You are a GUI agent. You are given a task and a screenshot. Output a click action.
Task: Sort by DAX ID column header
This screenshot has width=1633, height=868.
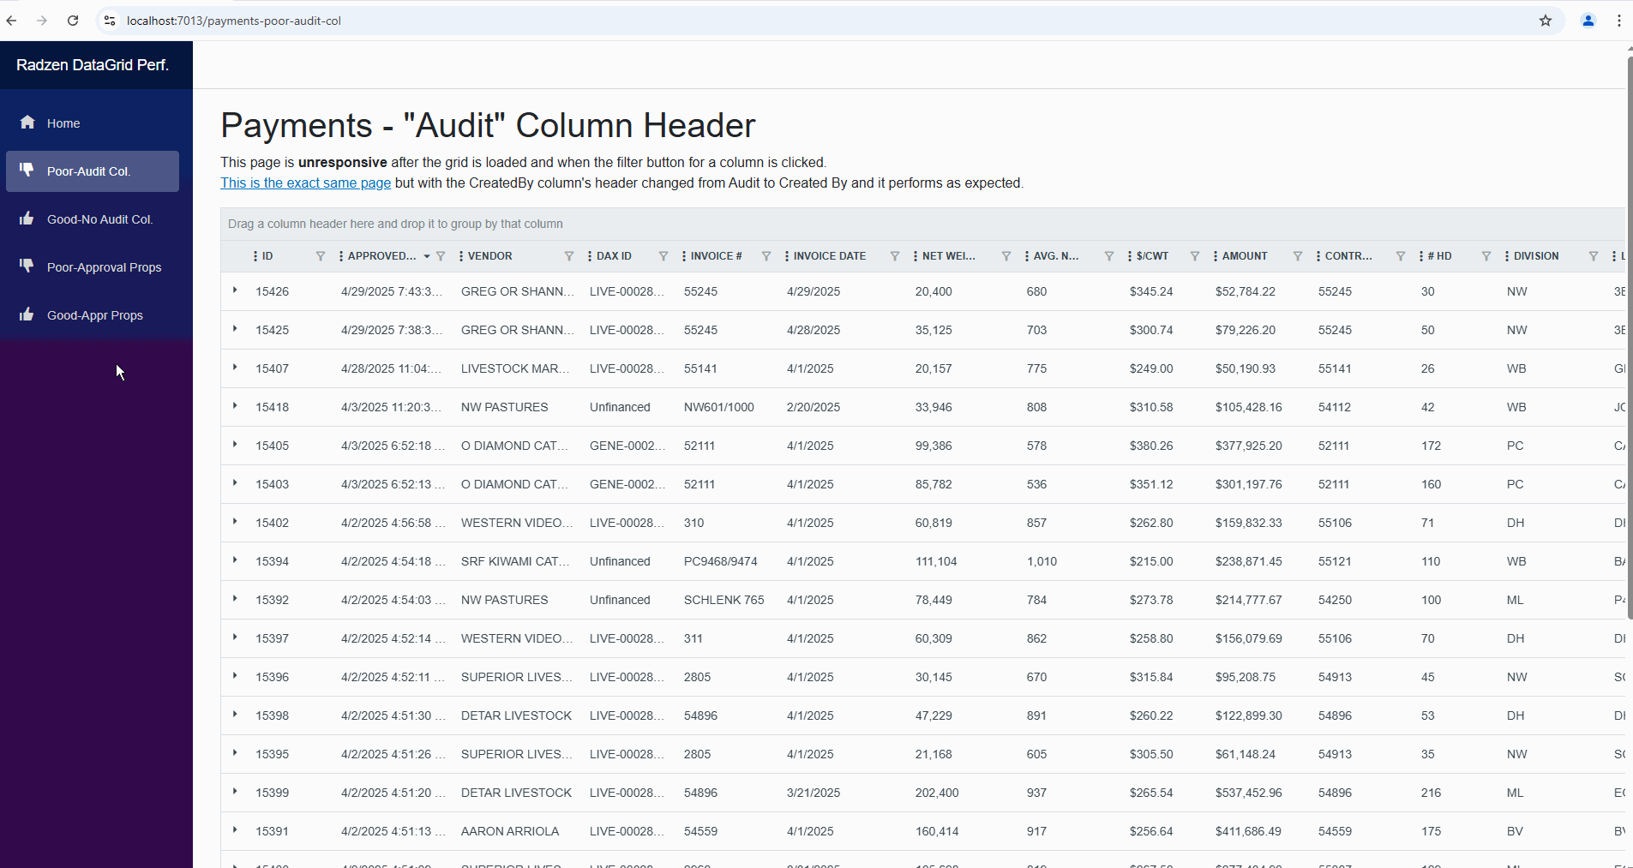pos(614,256)
